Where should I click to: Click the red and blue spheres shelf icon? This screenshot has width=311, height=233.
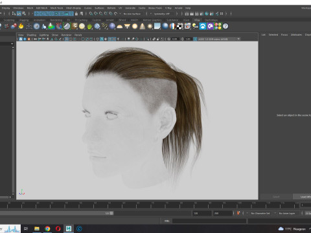(x=14, y=27)
